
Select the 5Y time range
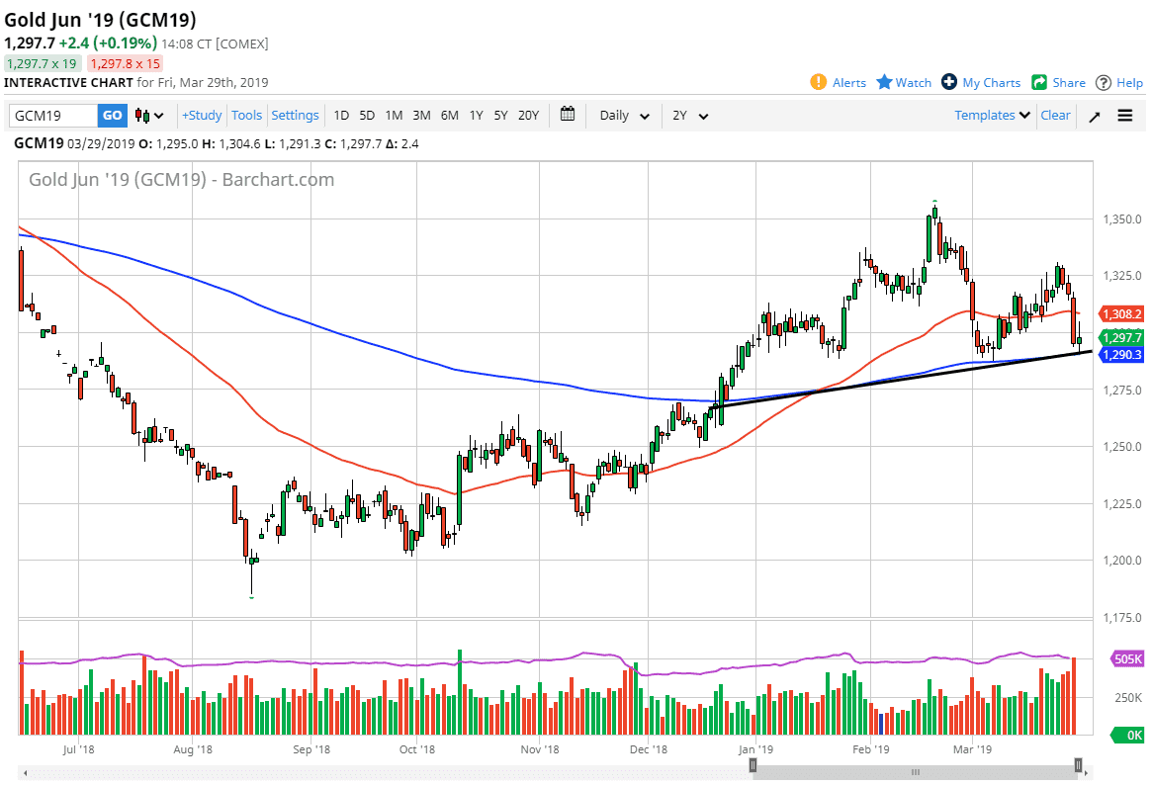click(x=500, y=116)
